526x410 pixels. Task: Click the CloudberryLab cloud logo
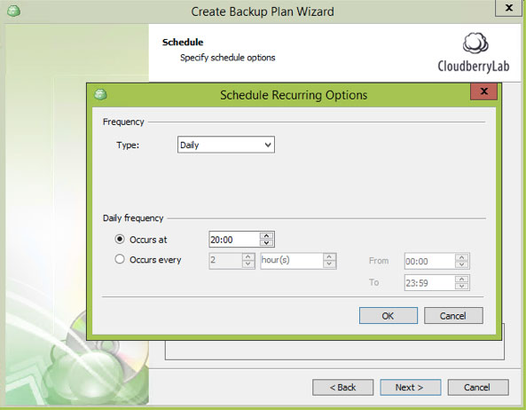point(475,43)
